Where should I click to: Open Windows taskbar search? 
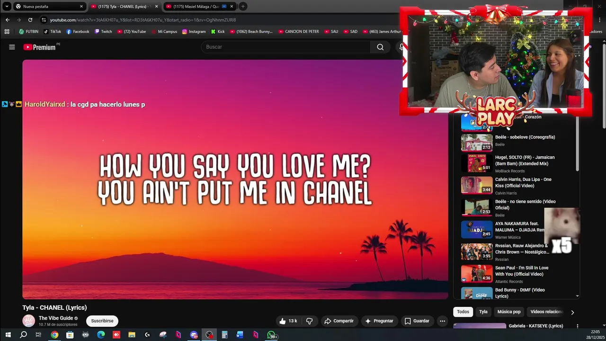23,335
